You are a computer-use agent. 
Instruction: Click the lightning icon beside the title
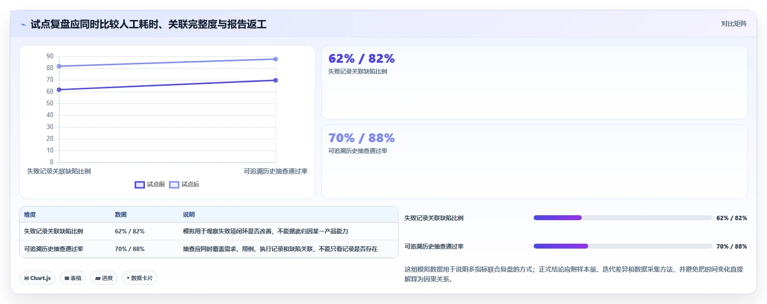coord(24,25)
